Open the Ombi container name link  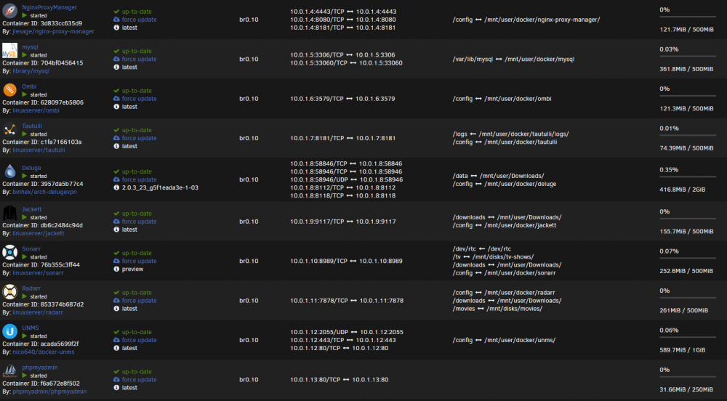point(29,86)
